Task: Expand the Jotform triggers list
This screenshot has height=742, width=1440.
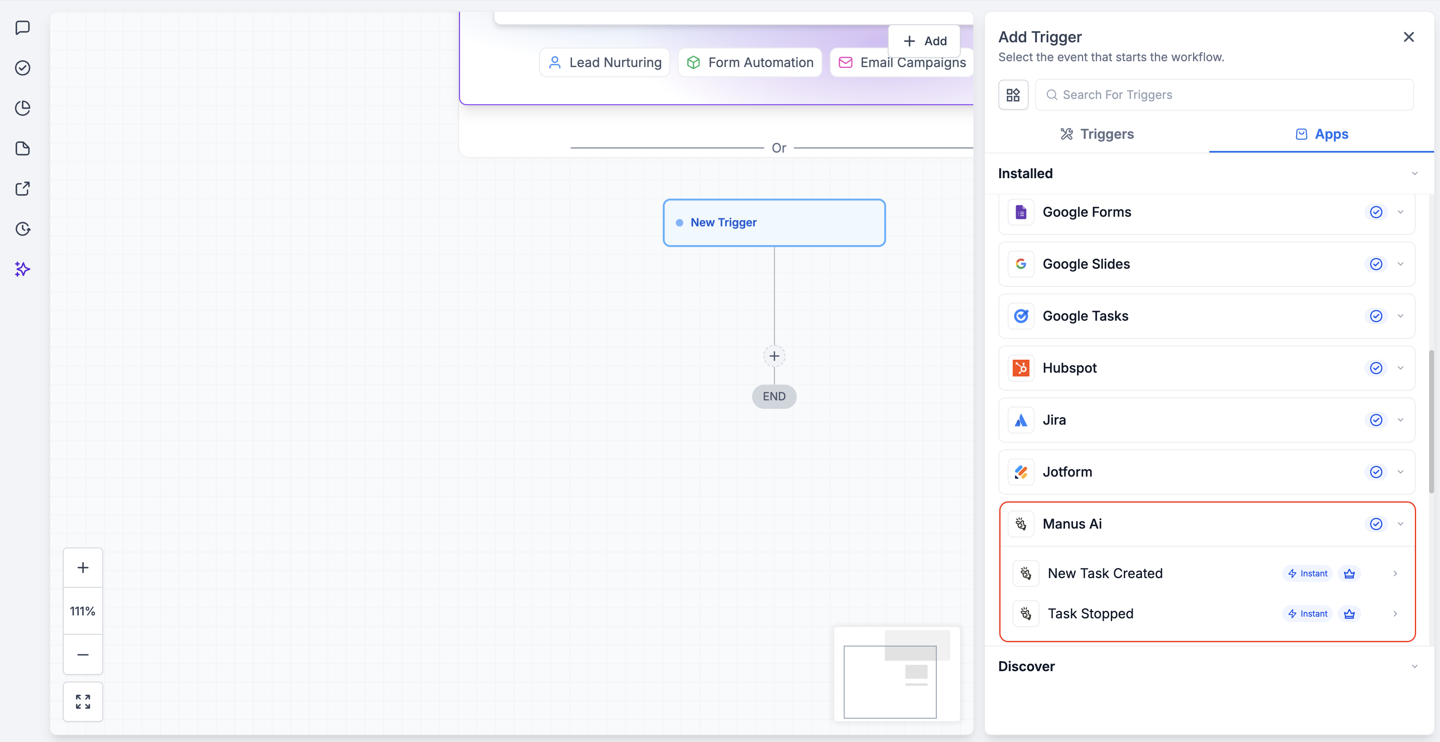Action: [x=1400, y=472]
